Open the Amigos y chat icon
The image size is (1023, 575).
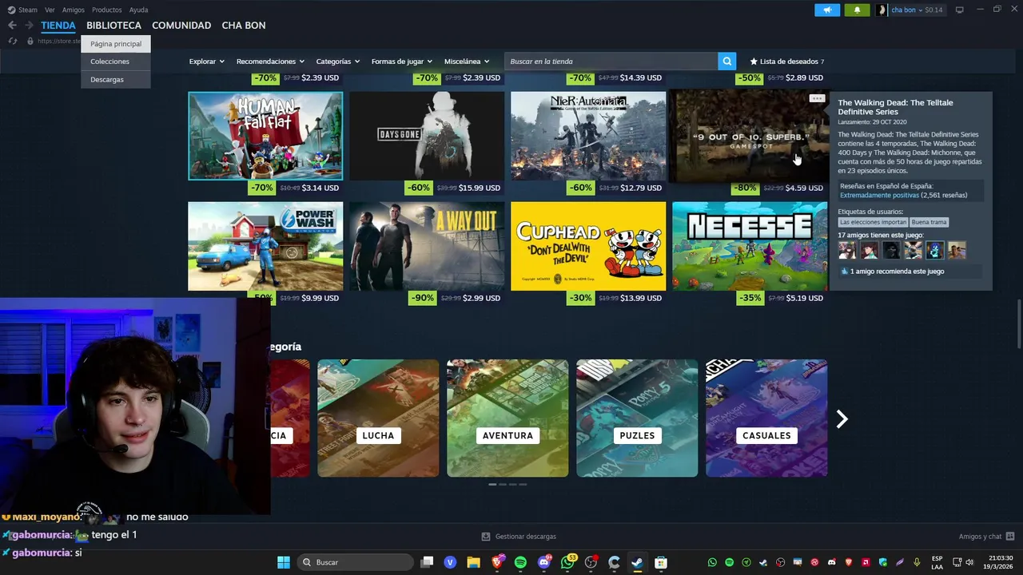coord(1010,537)
